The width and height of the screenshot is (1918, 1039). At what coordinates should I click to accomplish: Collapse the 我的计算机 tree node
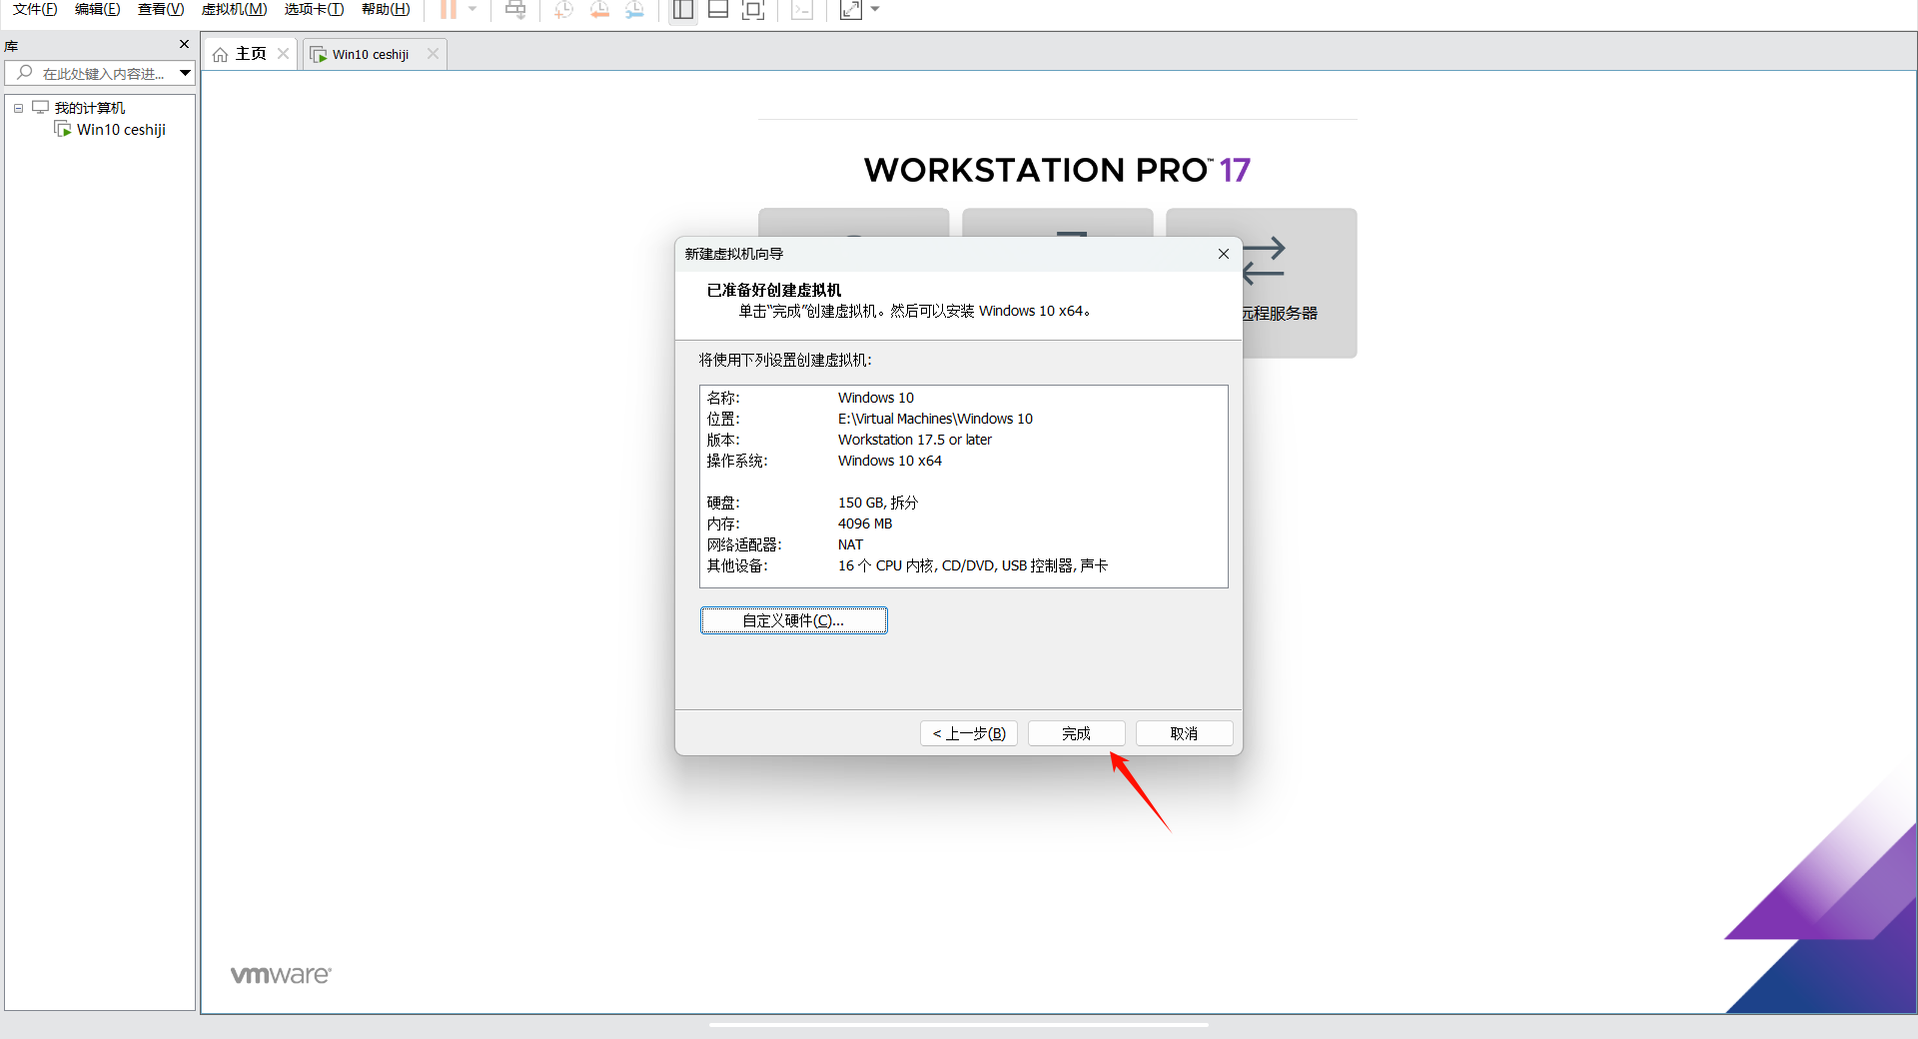pos(18,108)
